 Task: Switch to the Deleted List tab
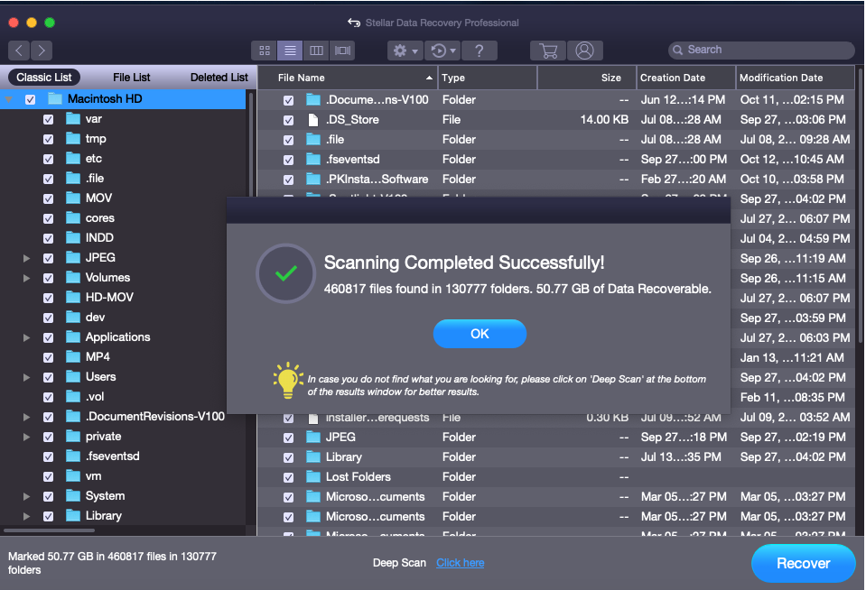(x=219, y=78)
